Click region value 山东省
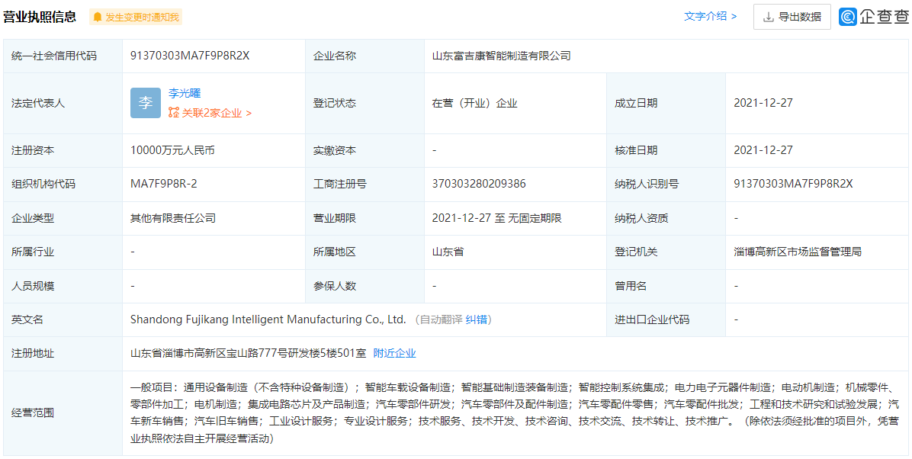This screenshot has width=912, height=459. point(448,252)
